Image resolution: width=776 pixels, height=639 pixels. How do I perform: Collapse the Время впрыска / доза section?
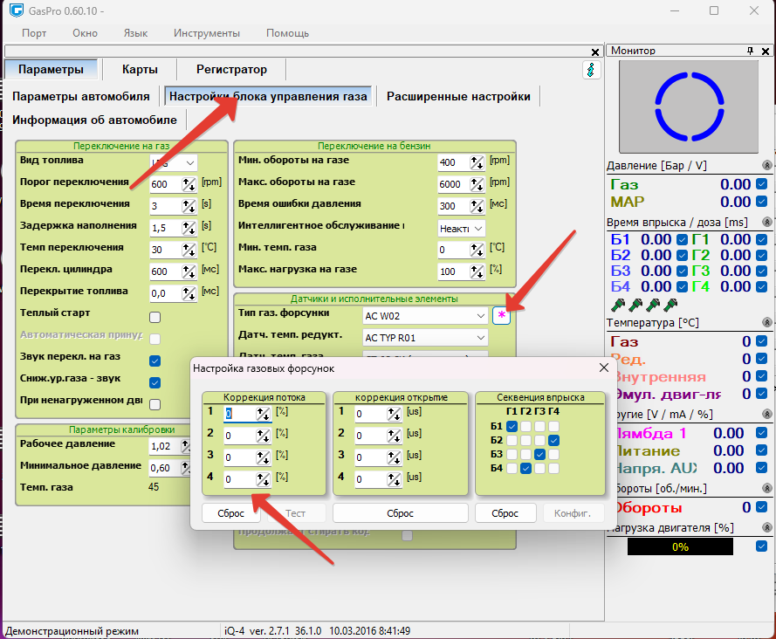pyautogui.click(x=766, y=222)
